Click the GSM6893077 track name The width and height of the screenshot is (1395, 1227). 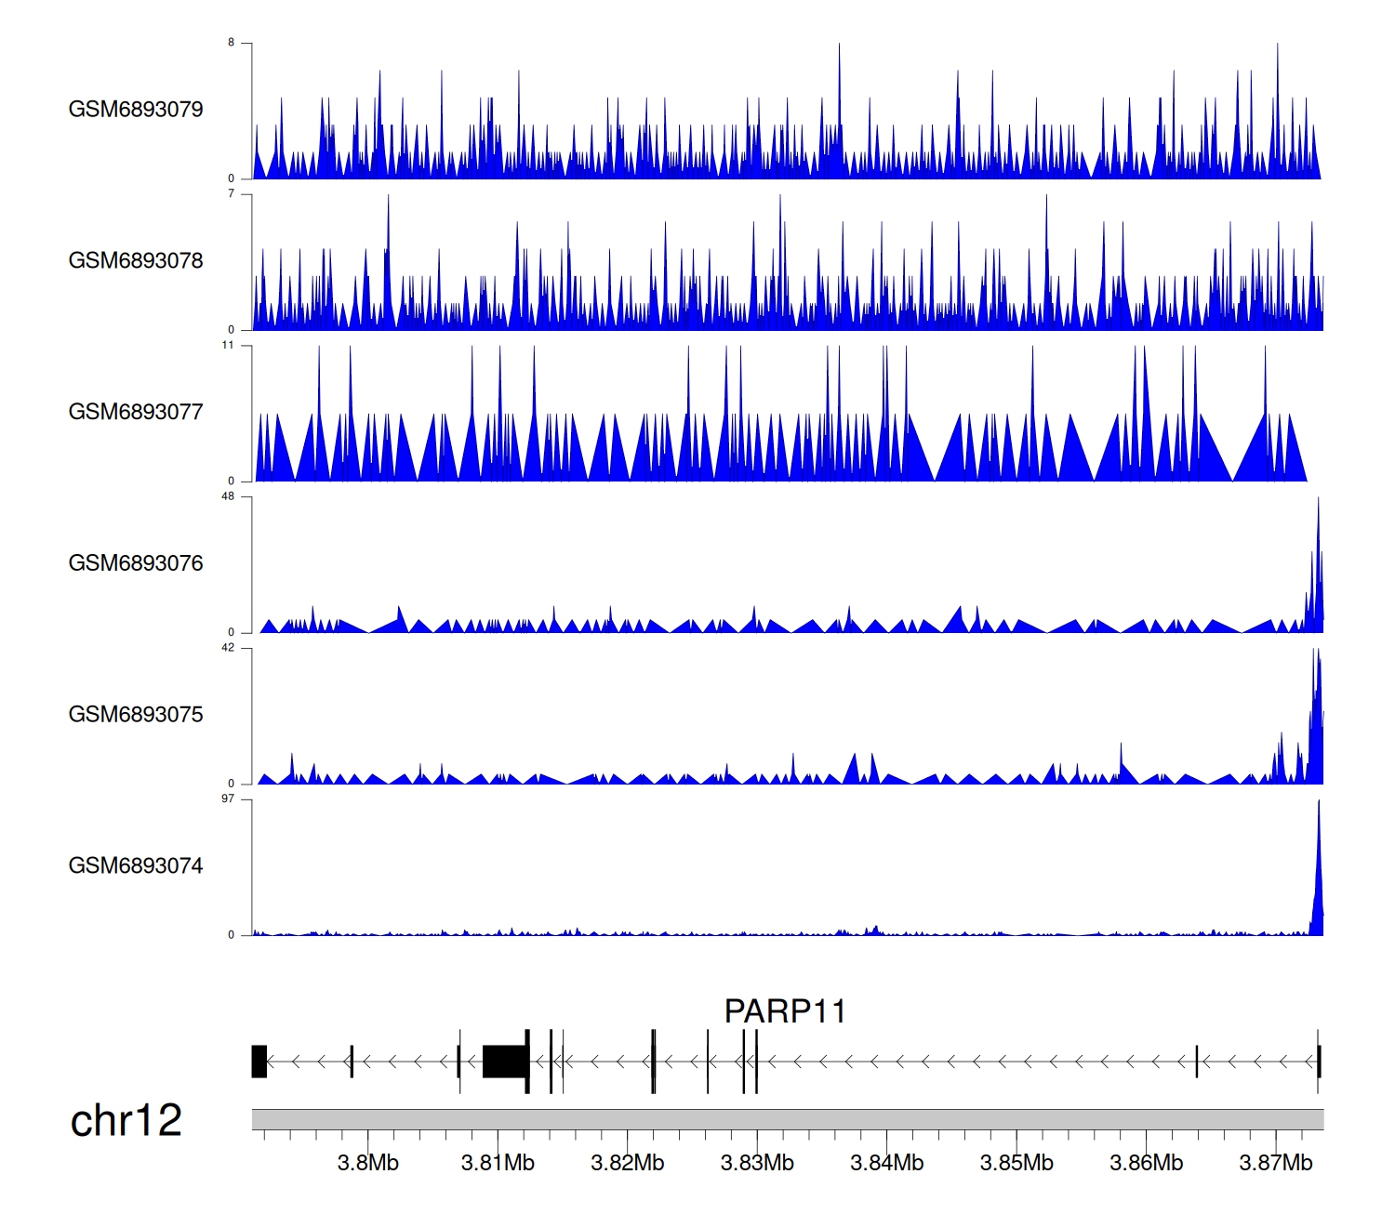(x=136, y=413)
